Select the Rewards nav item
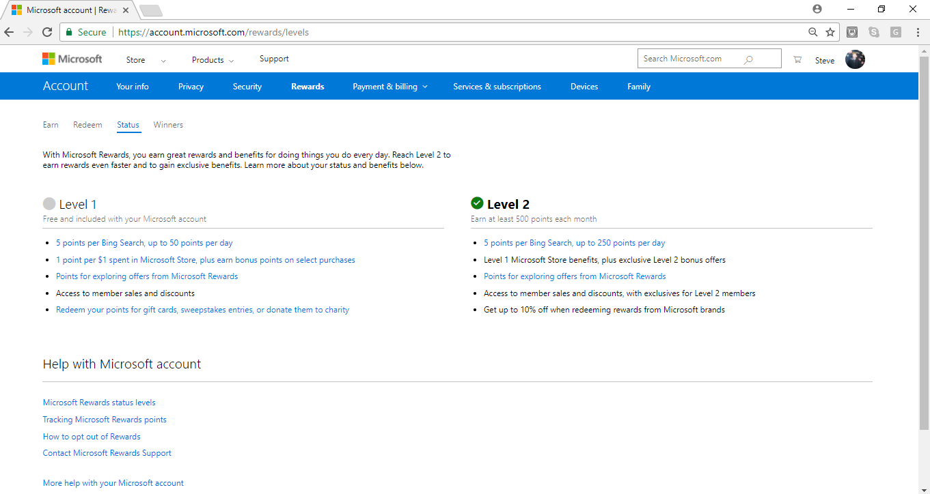 pyautogui.click(x=307, y=87)
